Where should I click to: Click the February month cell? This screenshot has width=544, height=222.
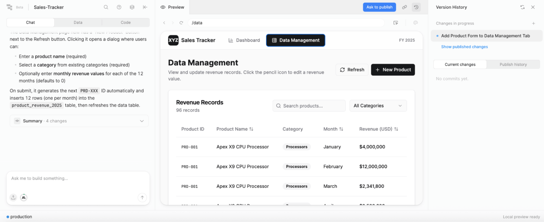point(333,167)
